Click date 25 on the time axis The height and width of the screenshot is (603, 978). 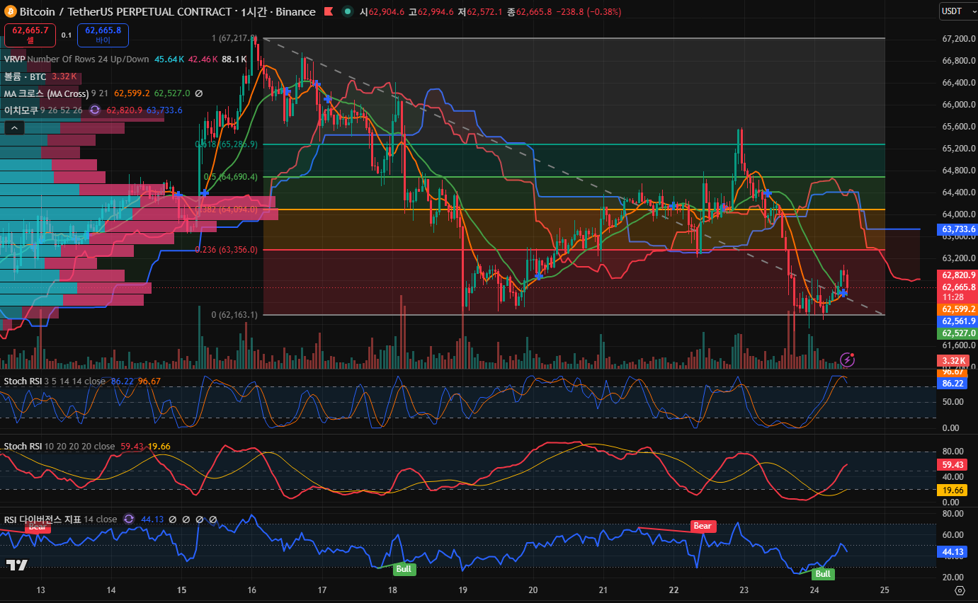pos(885,590)
